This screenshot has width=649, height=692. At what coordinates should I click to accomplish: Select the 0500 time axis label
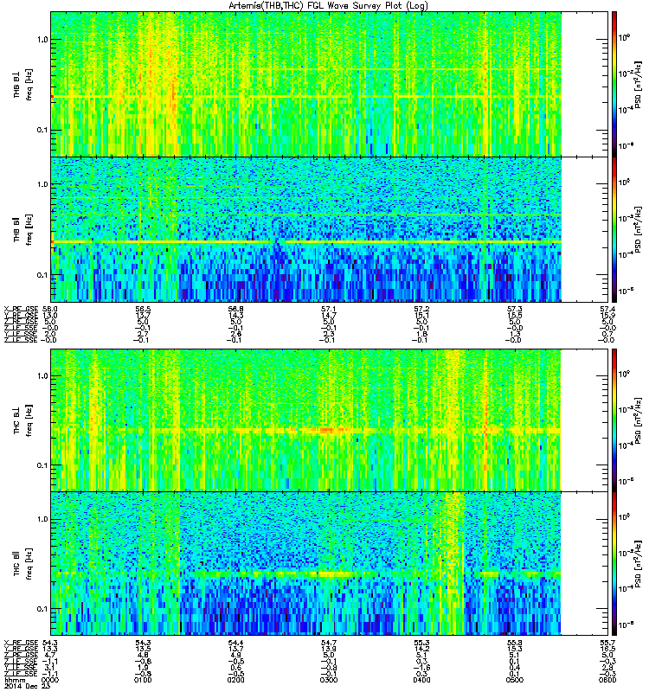coord(514,680)
